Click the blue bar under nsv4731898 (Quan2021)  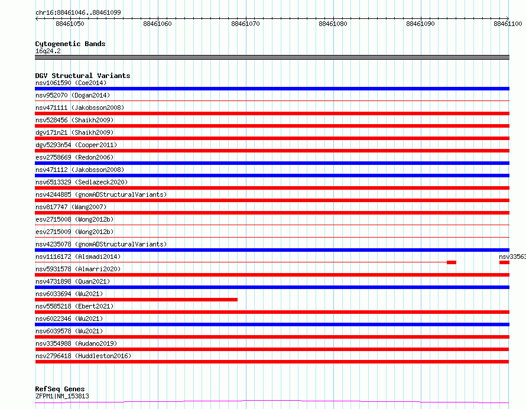pos(272,287)
